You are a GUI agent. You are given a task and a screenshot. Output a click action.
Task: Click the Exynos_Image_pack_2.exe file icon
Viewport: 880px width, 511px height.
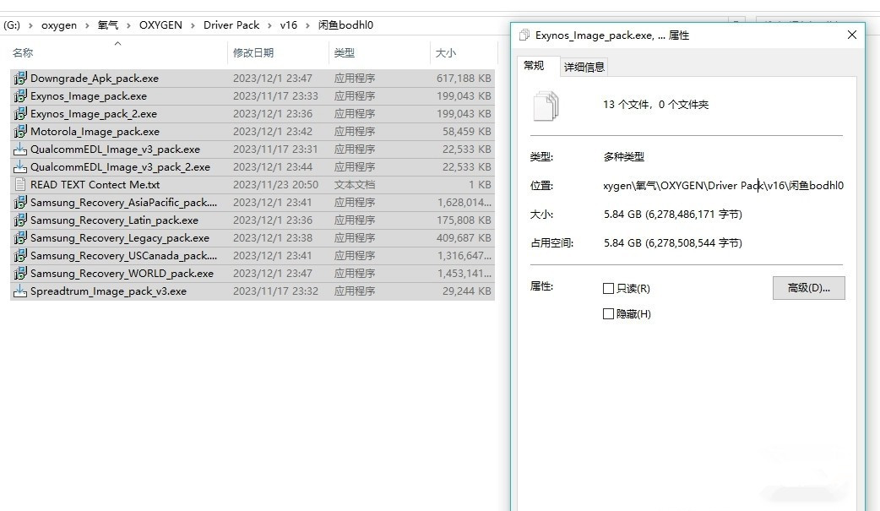click(x=20, y=113)
